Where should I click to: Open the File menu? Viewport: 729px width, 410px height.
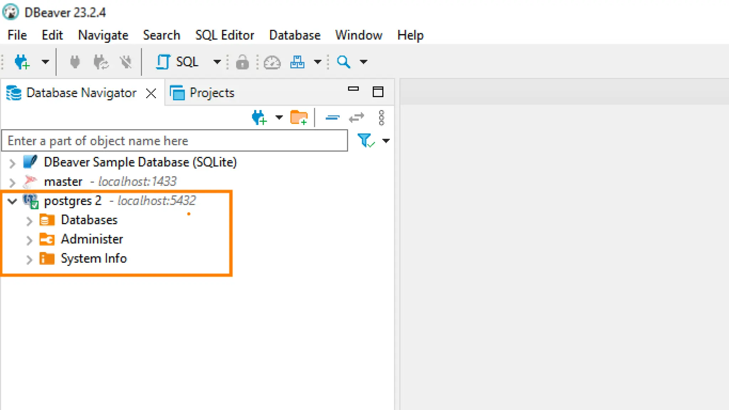click(17, 35)
